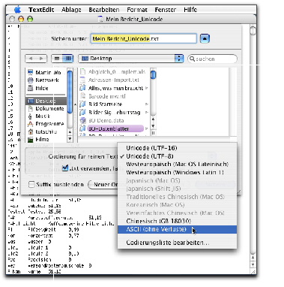
Task: Switch to column view in the save dialog
Action: (x=67, y=59)
